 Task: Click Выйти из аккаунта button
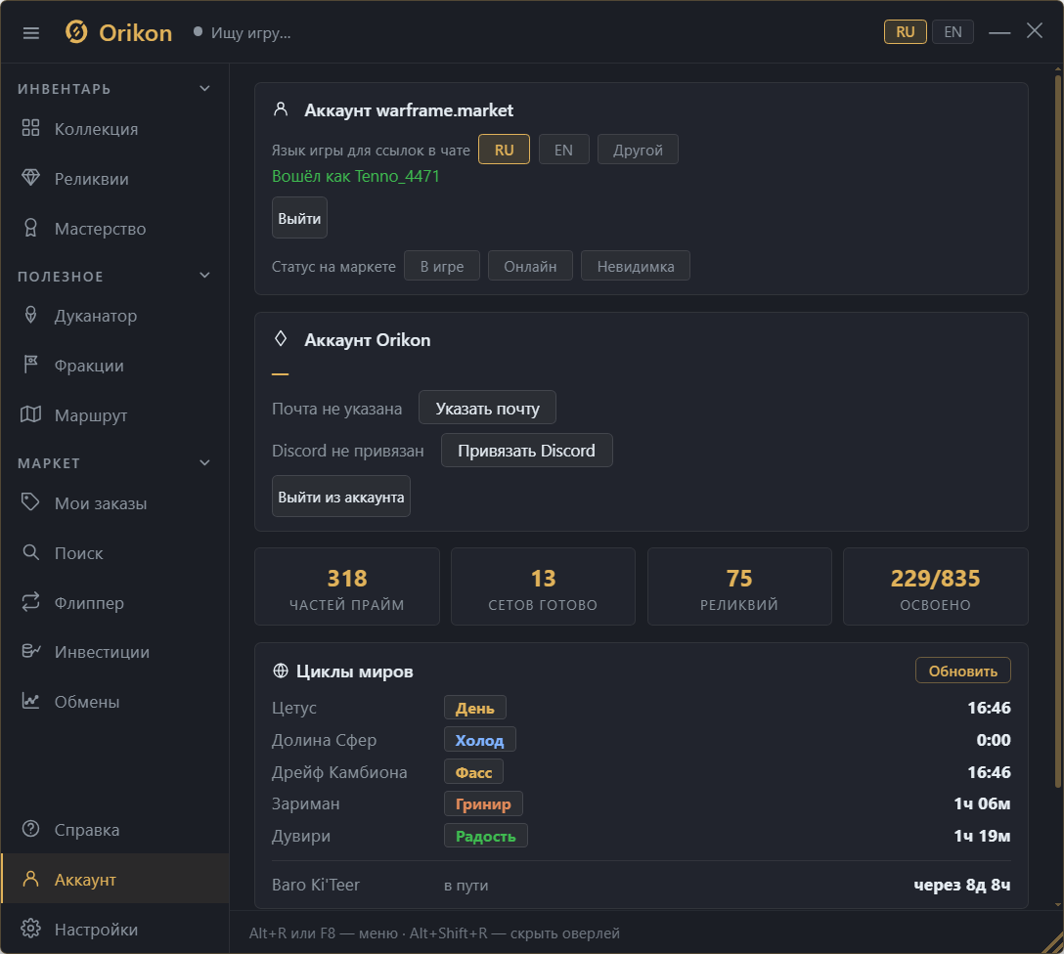pos(340,497)
